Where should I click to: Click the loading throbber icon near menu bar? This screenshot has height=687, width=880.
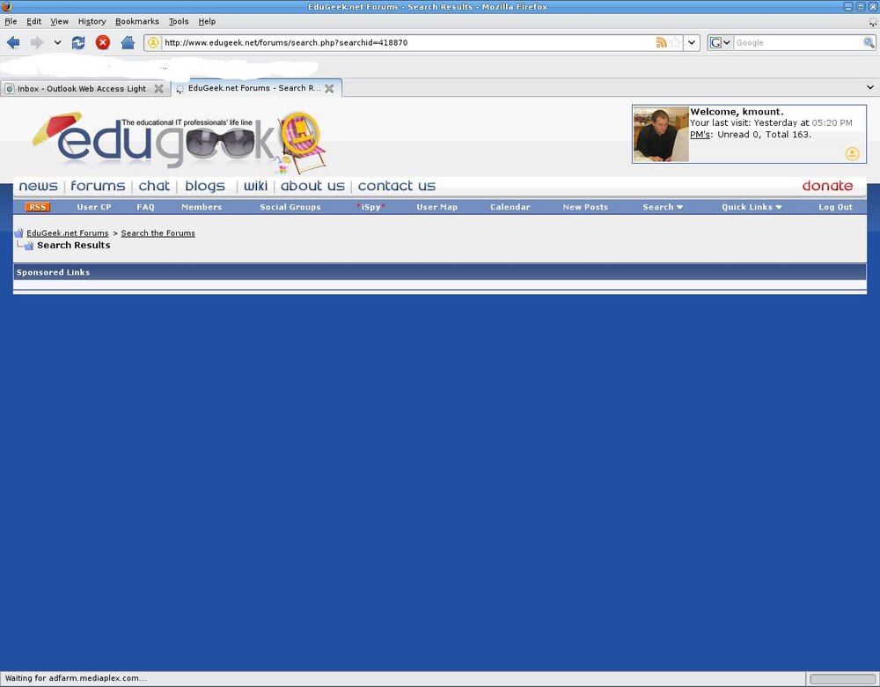tap(873, 22)
